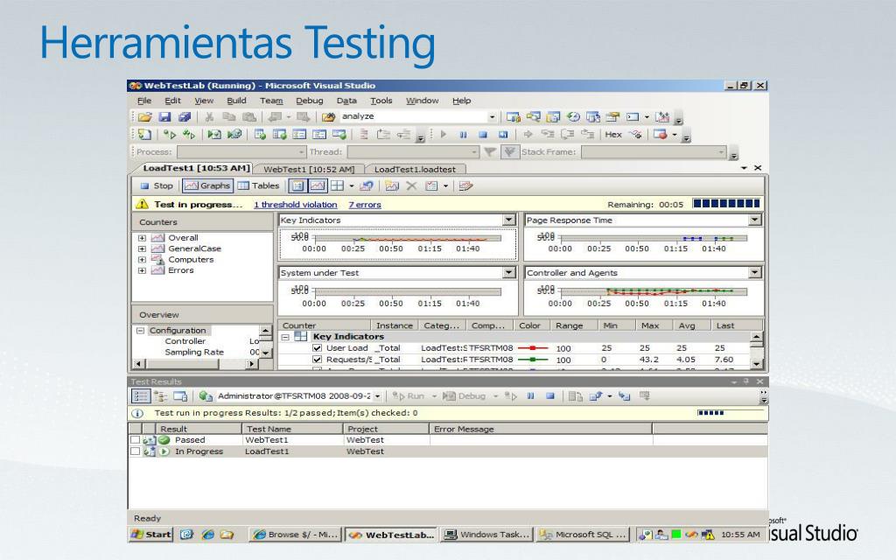The width and height of the screenshot is (896, 560).
Task: Open the Data menu
Action: (x=346, y=101)
